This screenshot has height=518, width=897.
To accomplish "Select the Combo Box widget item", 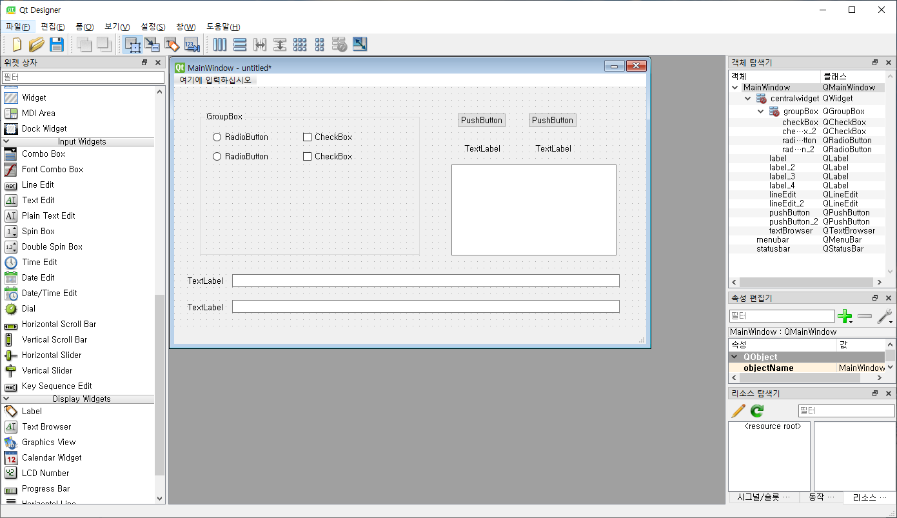I will click(x=43, y=154).
